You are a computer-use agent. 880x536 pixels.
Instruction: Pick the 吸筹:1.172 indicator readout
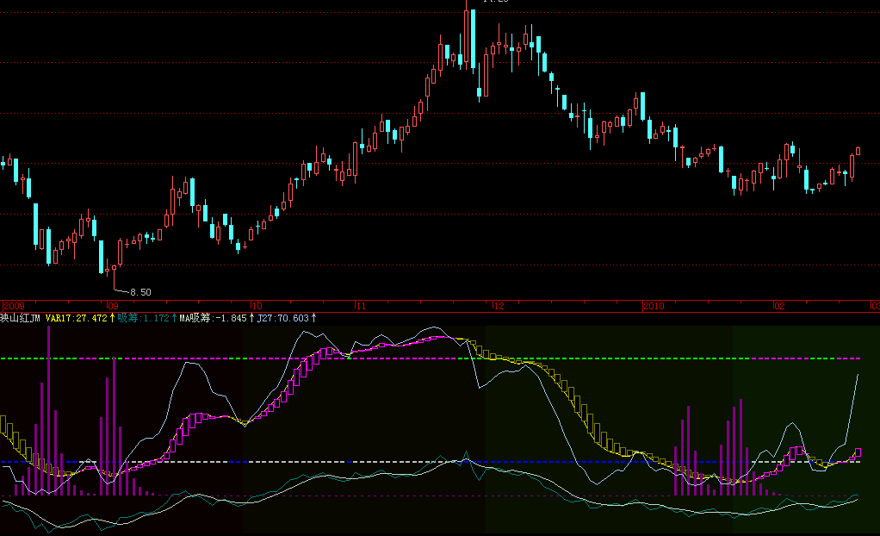[144, 318]
